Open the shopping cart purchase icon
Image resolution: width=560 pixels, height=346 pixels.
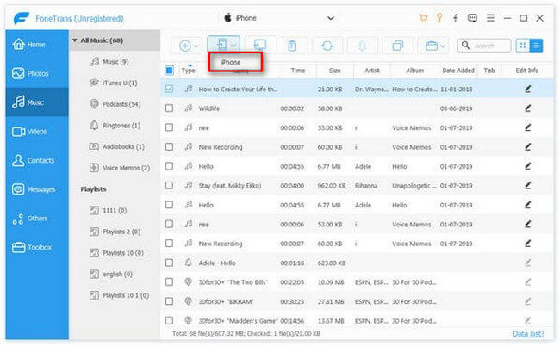pyautogui.click(x=422, y=17)
